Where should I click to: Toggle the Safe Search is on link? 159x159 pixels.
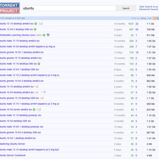(148, 7)
